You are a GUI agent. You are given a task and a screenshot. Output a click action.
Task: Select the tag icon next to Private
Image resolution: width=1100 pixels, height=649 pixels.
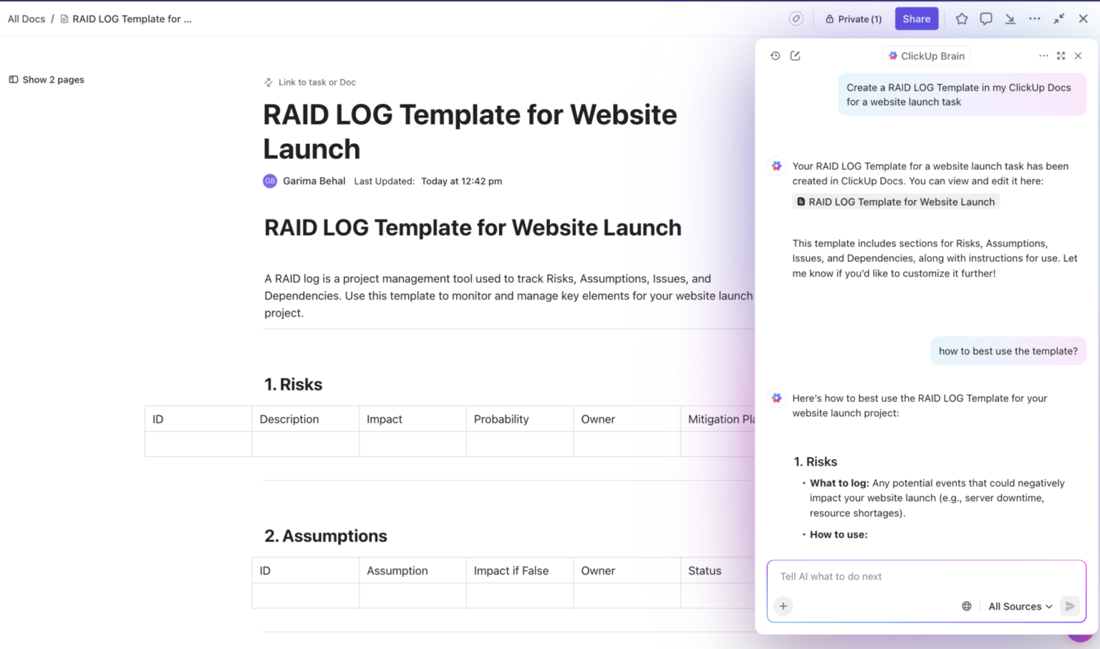click(796, 19)
